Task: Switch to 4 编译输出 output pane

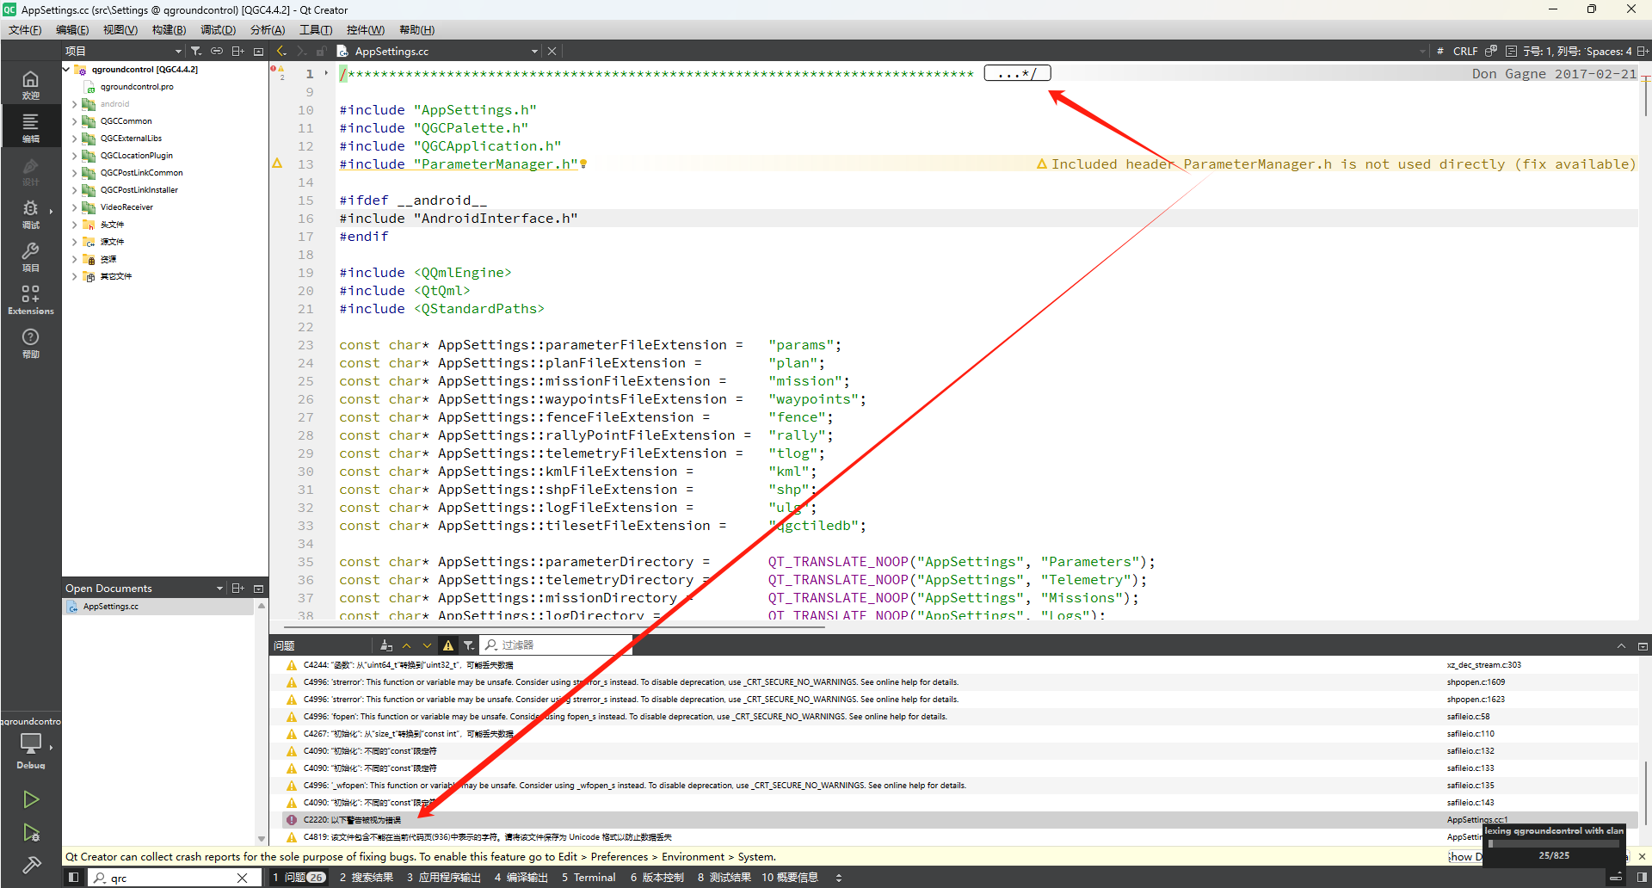Action: (521, 878)
